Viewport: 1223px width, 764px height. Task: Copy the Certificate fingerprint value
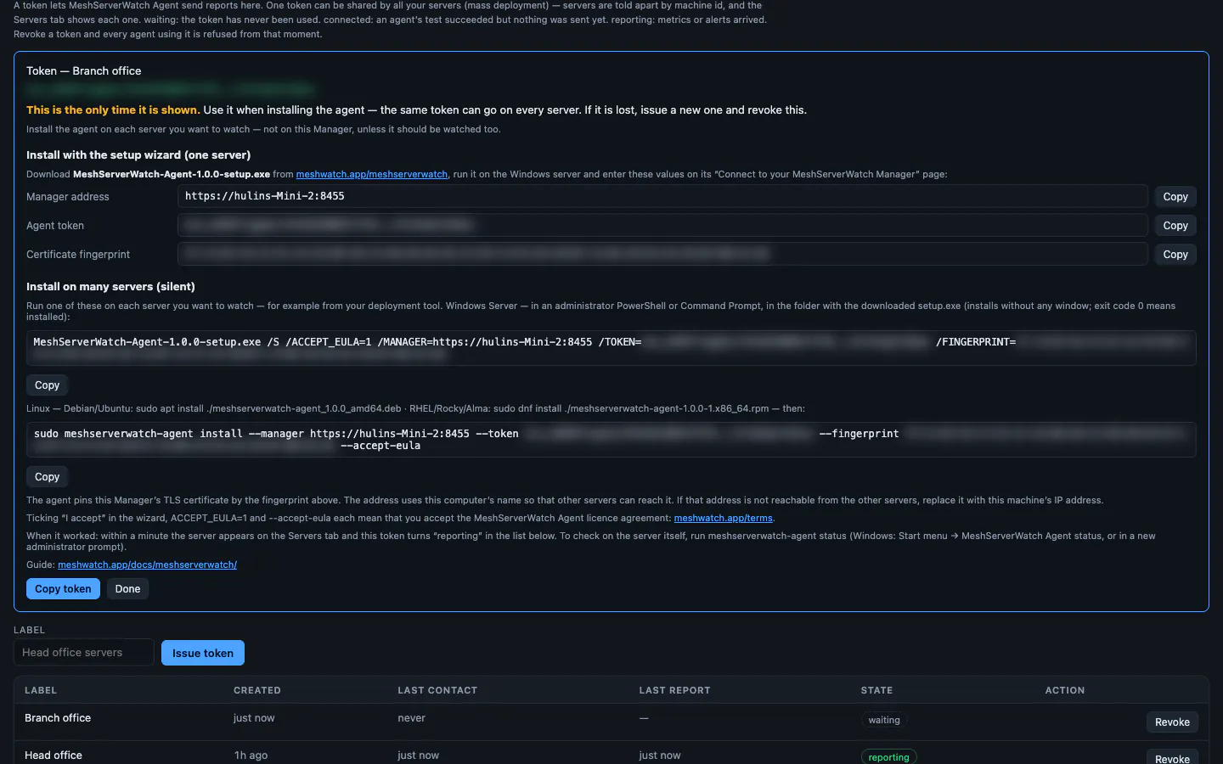[1175, 255]
